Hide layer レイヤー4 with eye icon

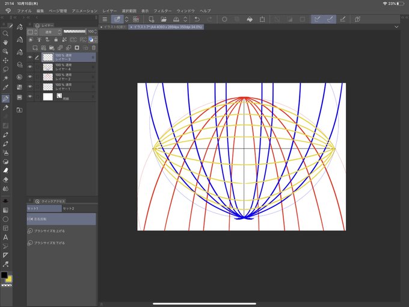tap(30, 67)
